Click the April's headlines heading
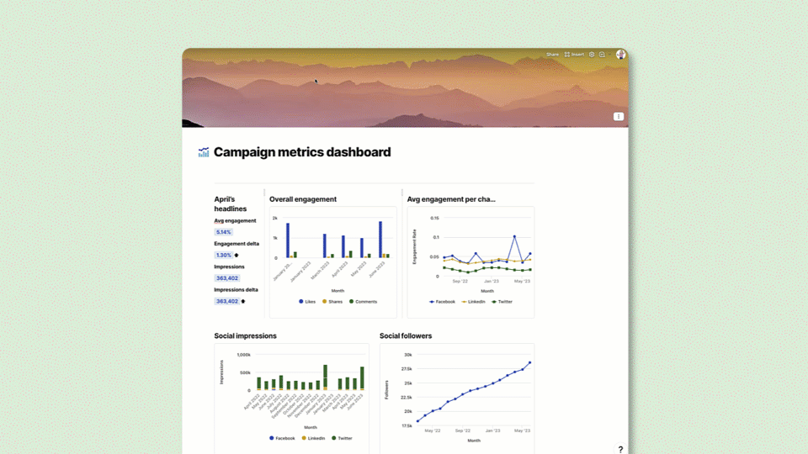 (231, 203)
